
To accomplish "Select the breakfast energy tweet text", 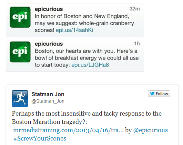I will tap(87, 58).
